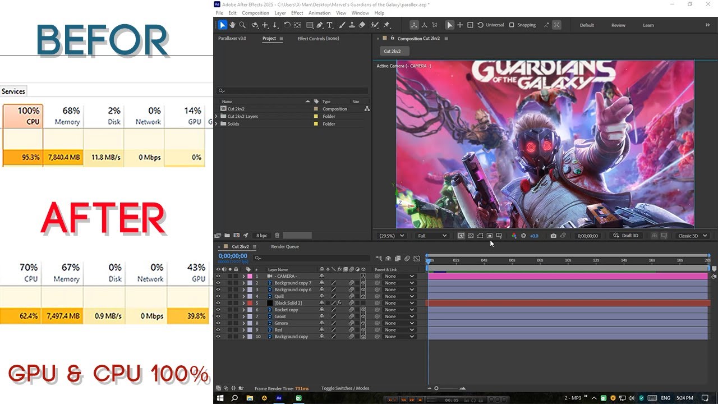Click the Motion Blur enable icon in timeline
The height and width of the screenshot is (404, 718).
407,258
